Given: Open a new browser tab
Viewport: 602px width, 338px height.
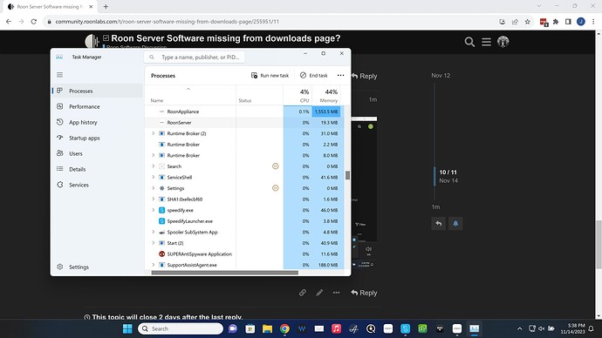Looking at the screenshot, I should [106, 6].
